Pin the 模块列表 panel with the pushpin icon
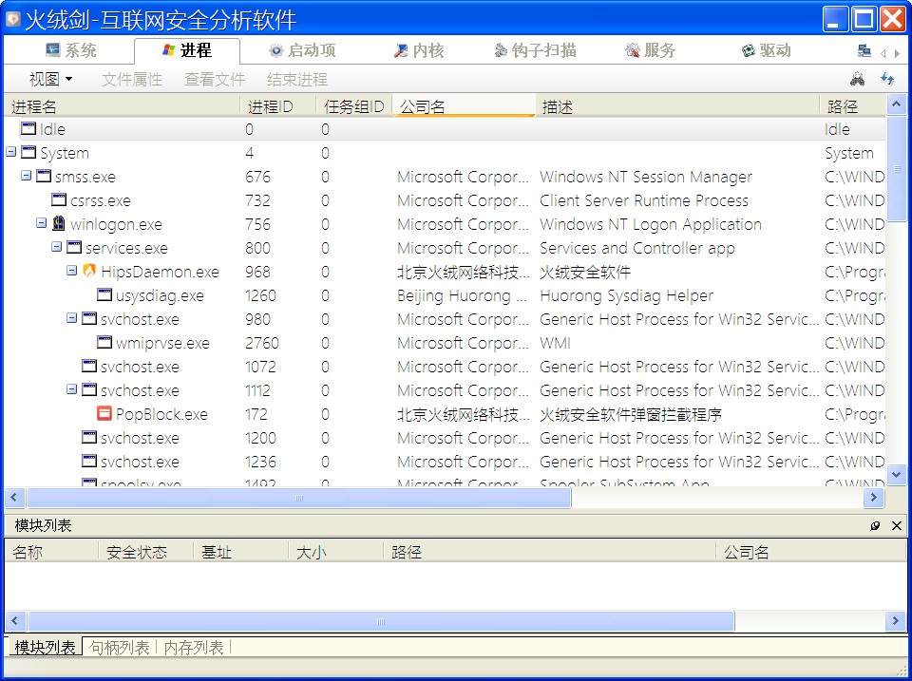Viewport: 912px width, 681px height. [x=875, y=526]
